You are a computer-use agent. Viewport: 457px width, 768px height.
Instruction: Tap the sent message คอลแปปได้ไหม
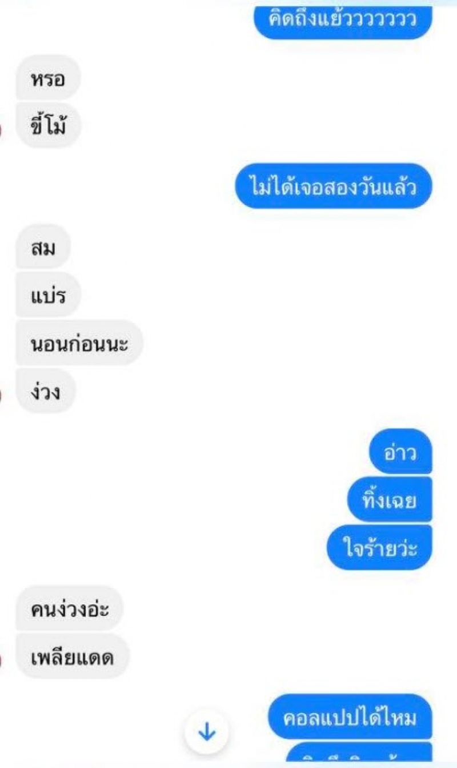pyautogui.click(x=350, y=717)
